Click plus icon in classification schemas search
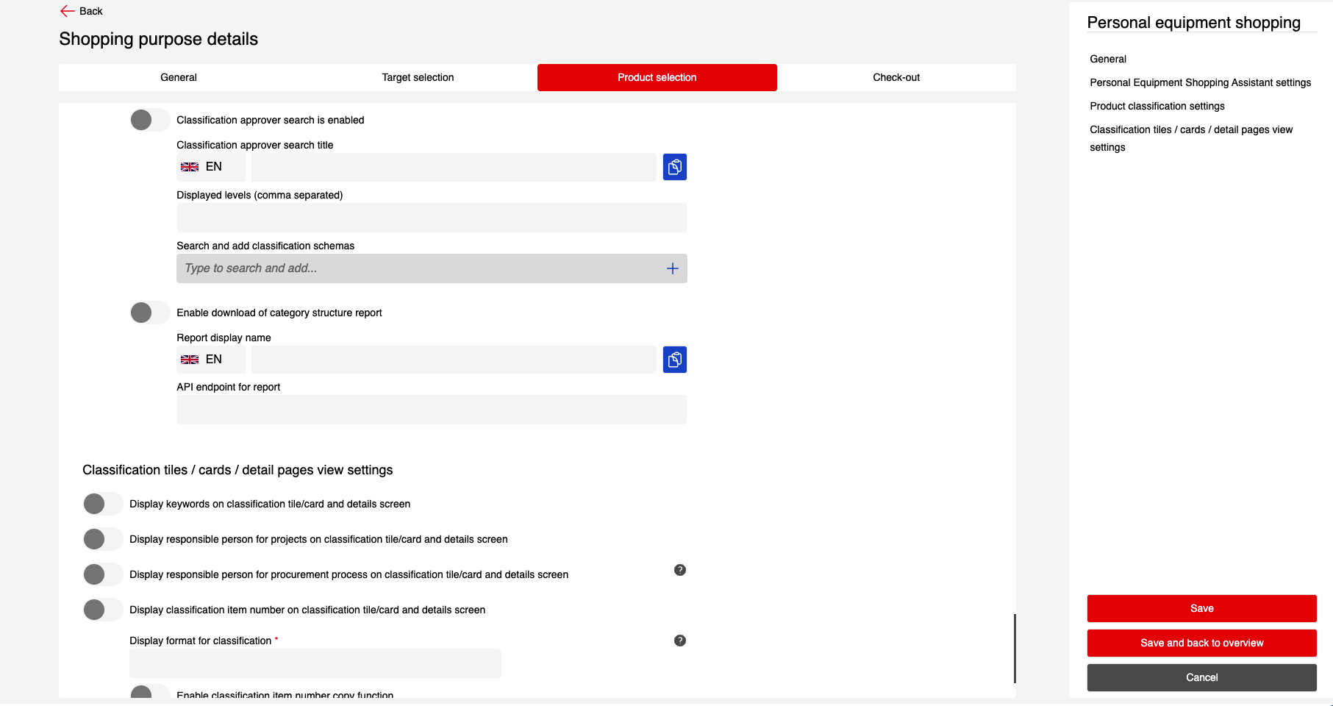The image size is (1333, 706). pos(672,268)
